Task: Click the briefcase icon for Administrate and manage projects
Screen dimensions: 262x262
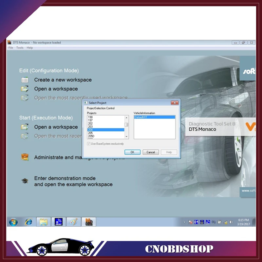Action: pyautogui.click(x=25, y=157)
